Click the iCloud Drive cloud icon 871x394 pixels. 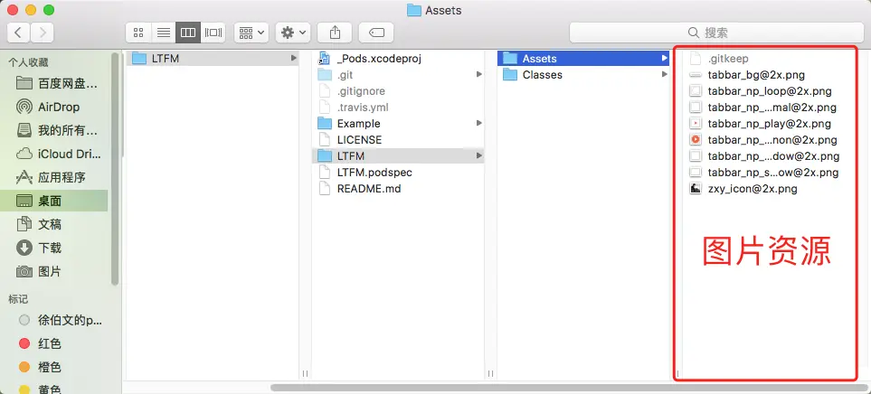(24, 154)
